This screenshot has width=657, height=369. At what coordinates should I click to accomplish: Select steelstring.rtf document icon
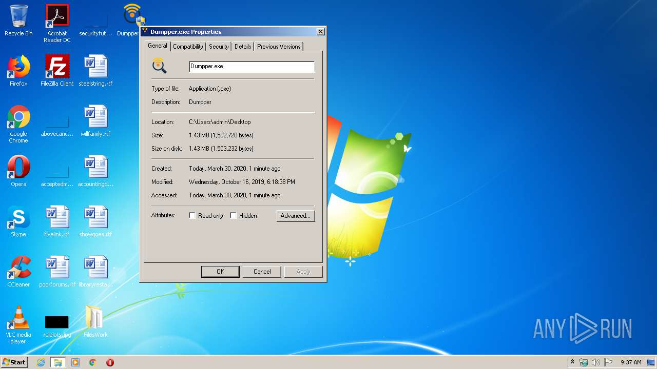tap(95, 71)
